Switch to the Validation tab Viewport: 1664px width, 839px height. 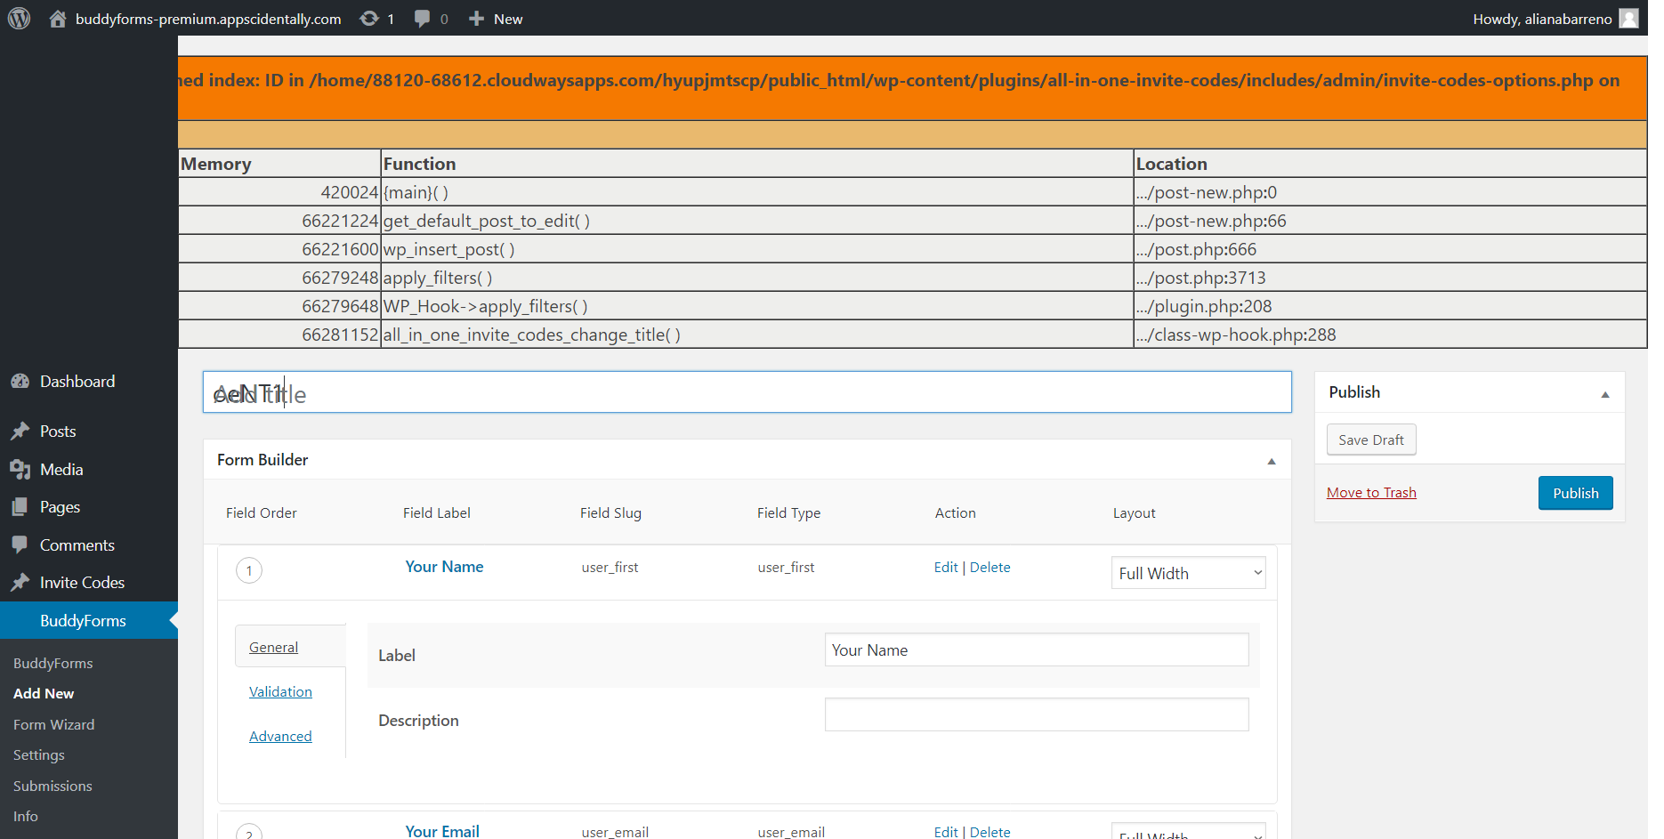280,691
